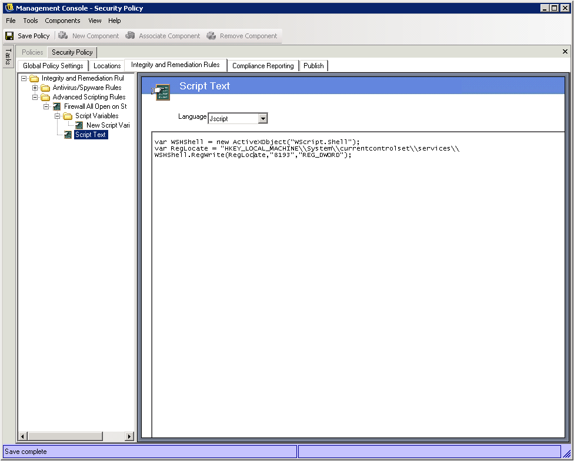574x461 pixels.
Task: Open the Components menu
Action: tap(62, 21)
